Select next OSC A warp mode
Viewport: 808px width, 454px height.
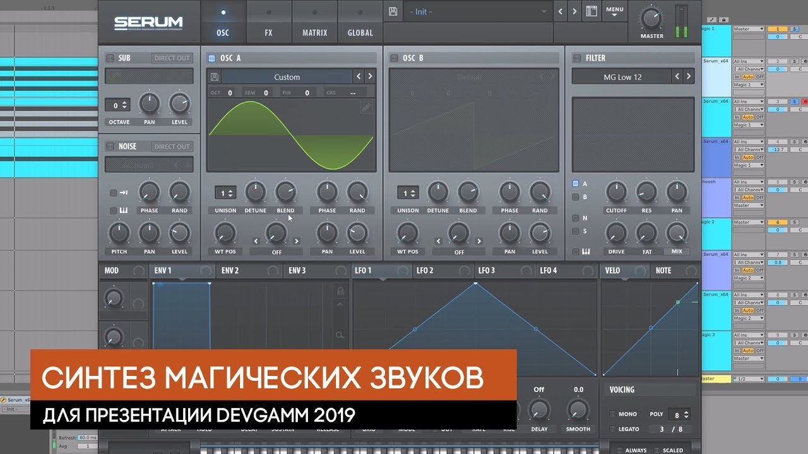point(296,241)
